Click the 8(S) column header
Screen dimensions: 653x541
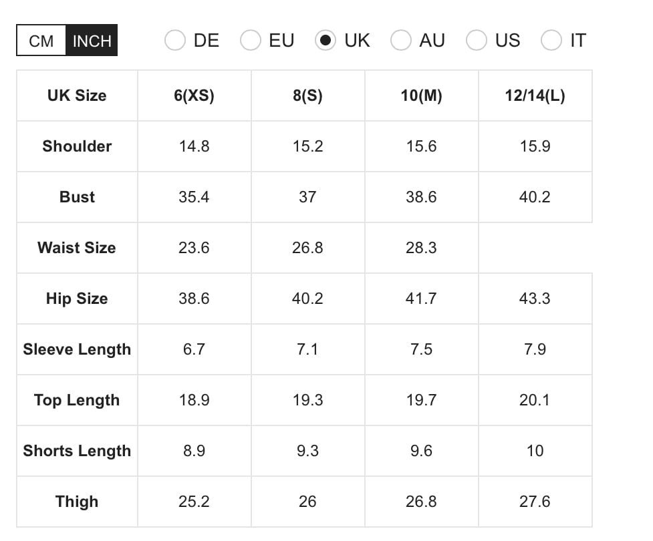coord(307,96)
